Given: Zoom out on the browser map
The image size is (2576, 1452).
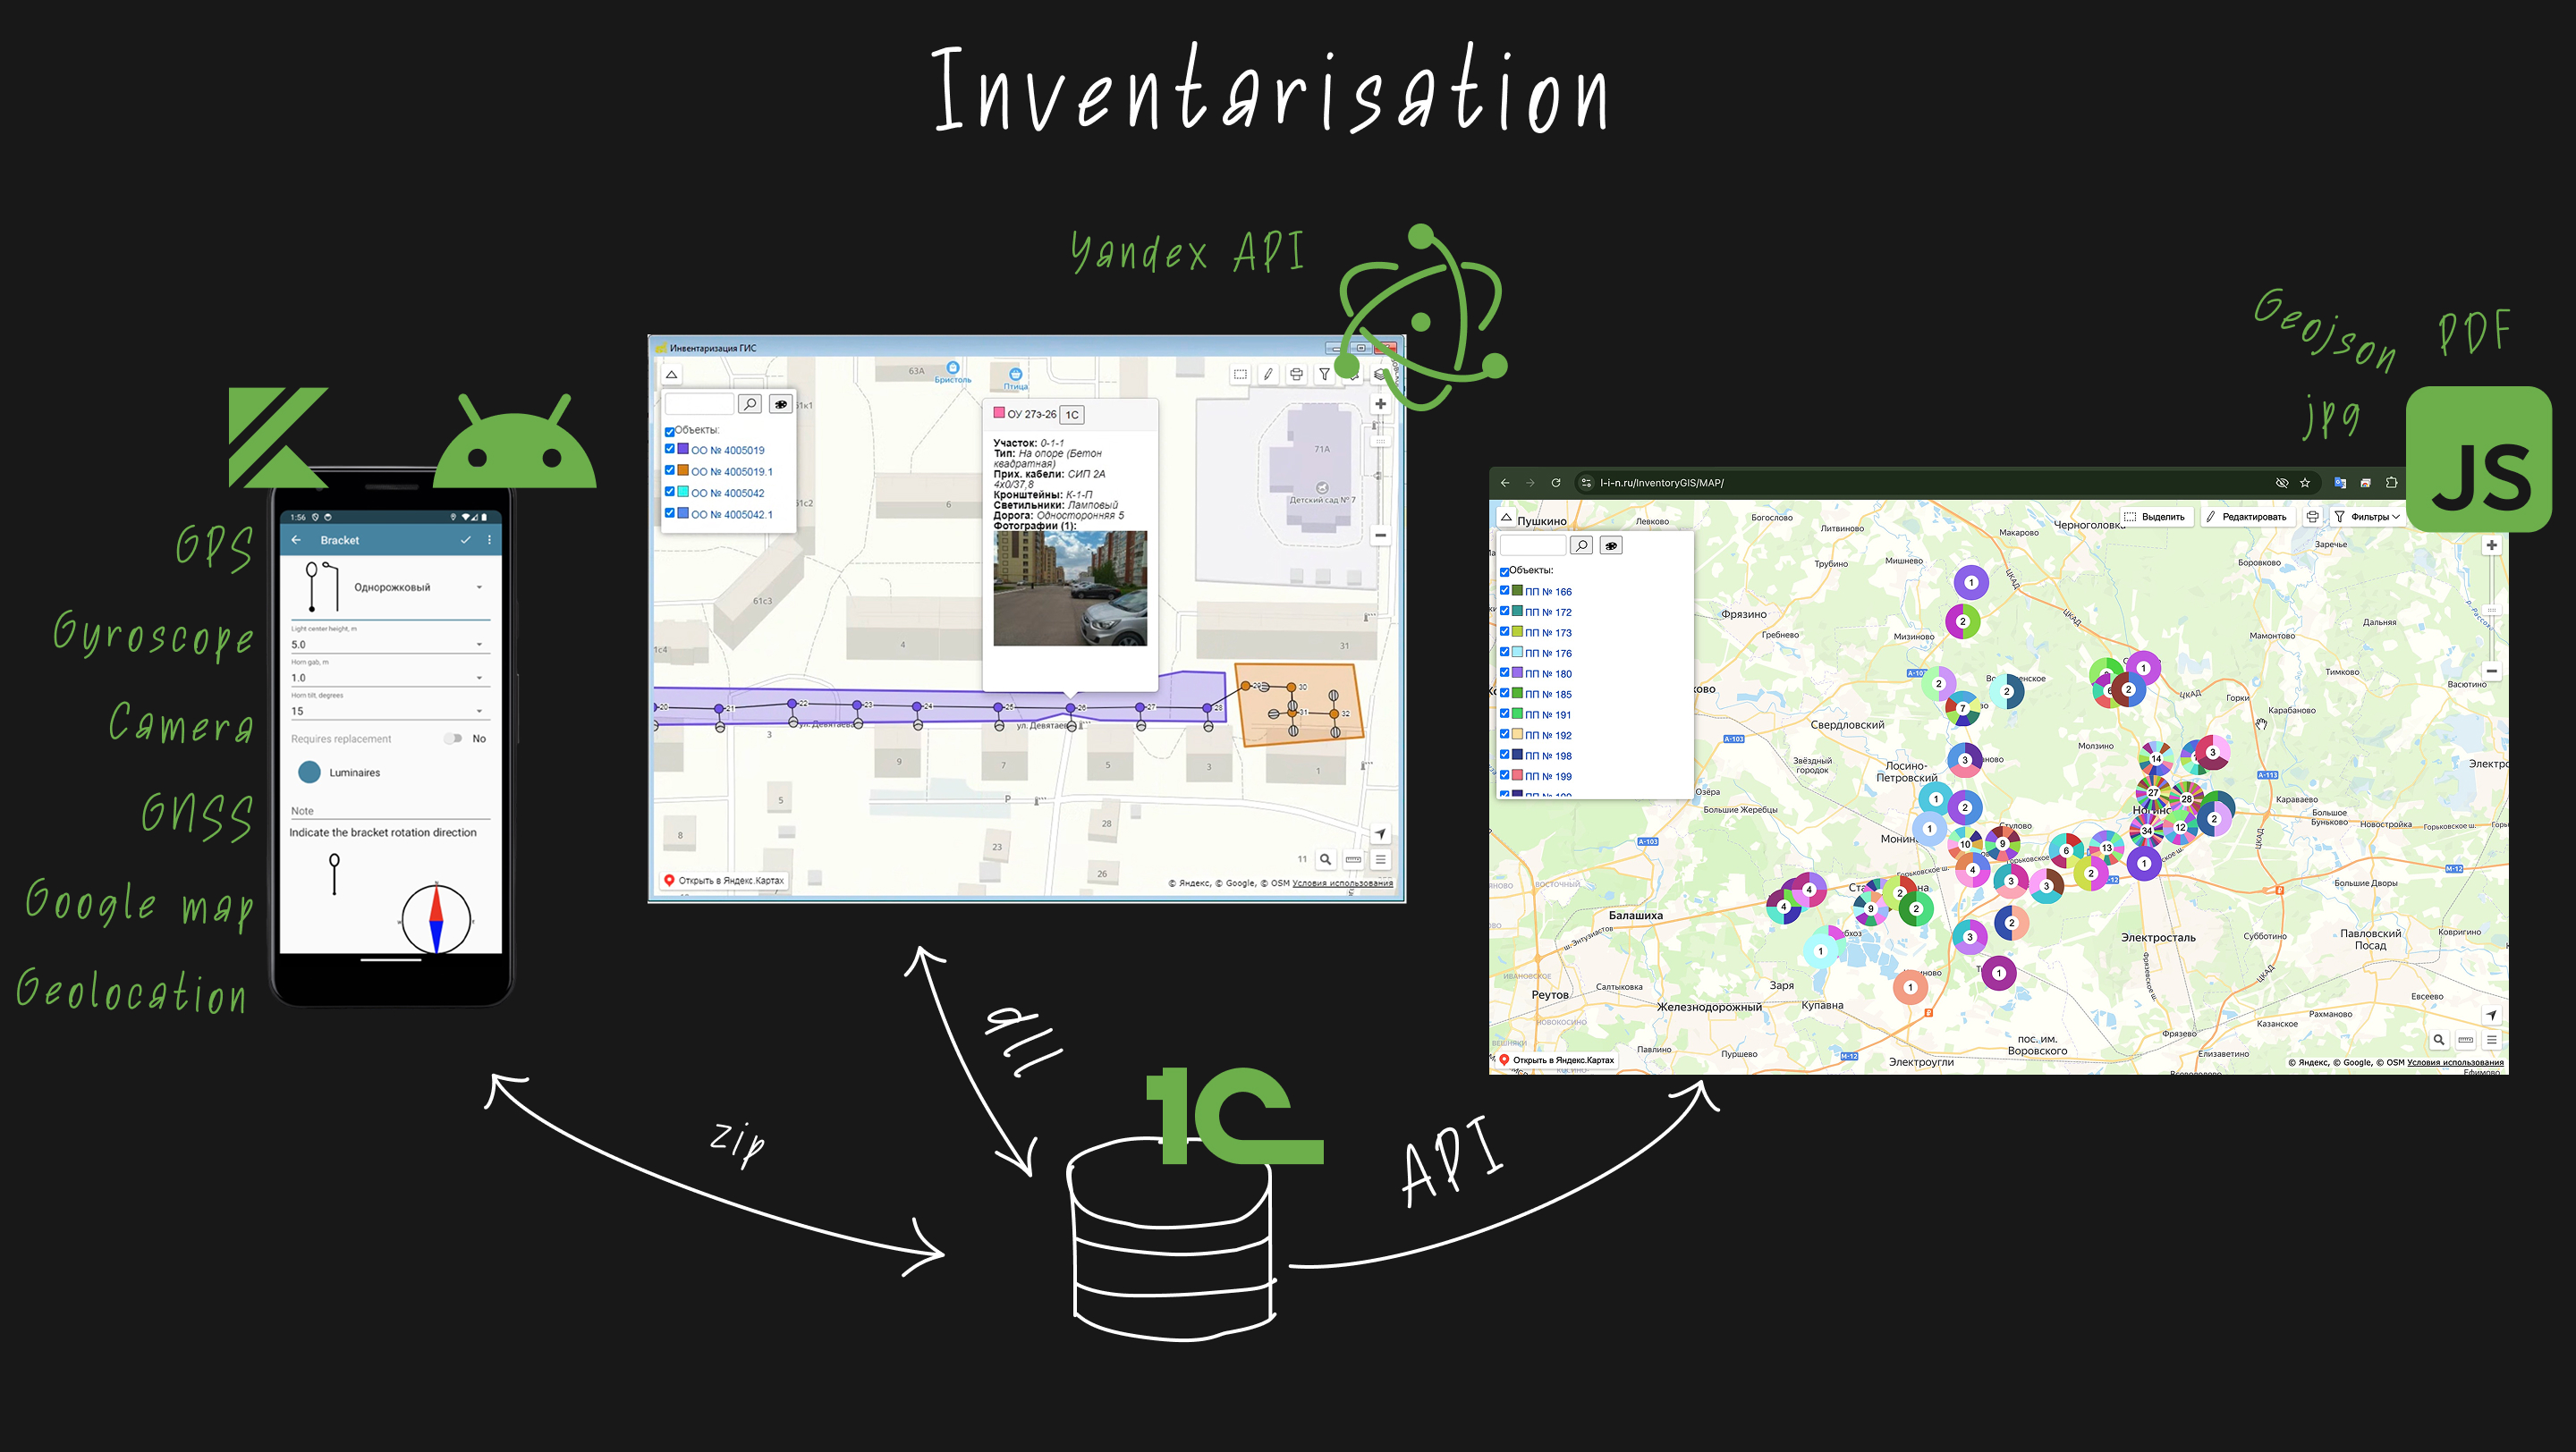Looking at the screenshot, I should tap(2491, 671).
